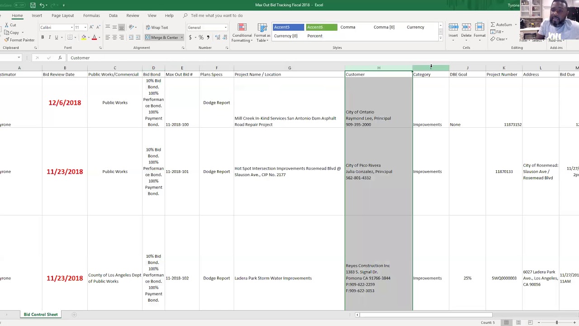Toggle Bold formatting

click(43, 37)
